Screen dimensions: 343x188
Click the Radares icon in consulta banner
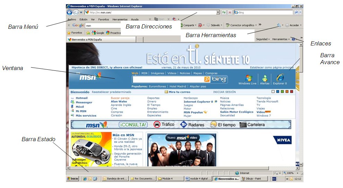(183, 125)
